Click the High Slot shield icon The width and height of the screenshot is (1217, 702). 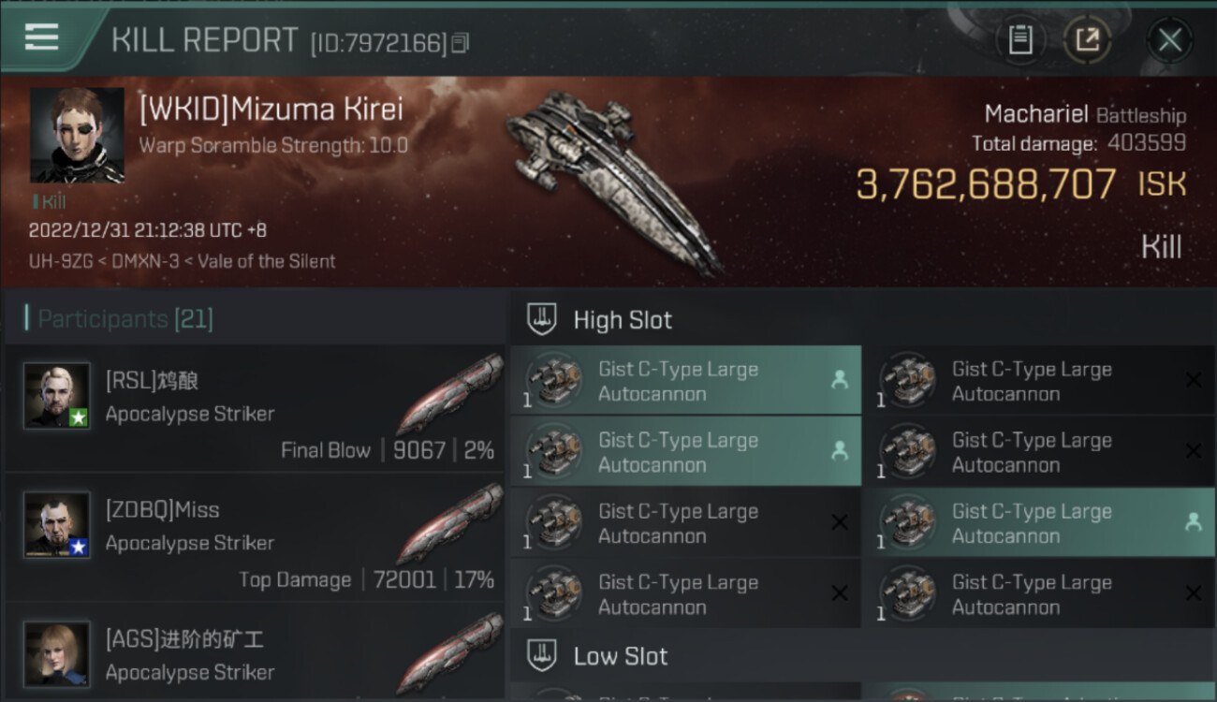pyautogui.click(x=543, y=319)
